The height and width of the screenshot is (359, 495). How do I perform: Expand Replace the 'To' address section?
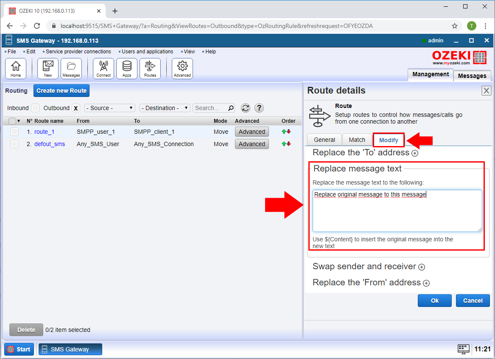(x=415, y=153)
